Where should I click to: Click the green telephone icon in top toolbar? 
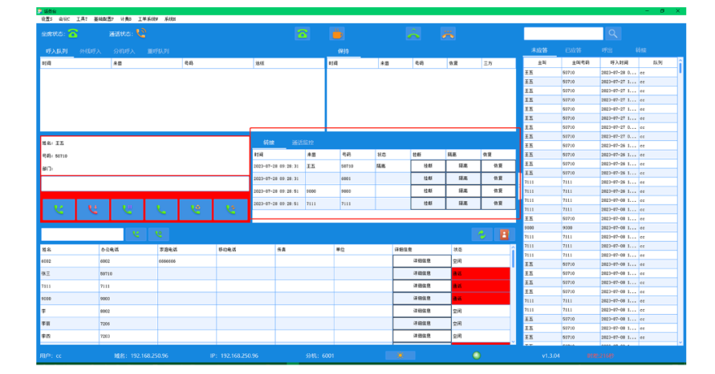[x=302, y=34]
